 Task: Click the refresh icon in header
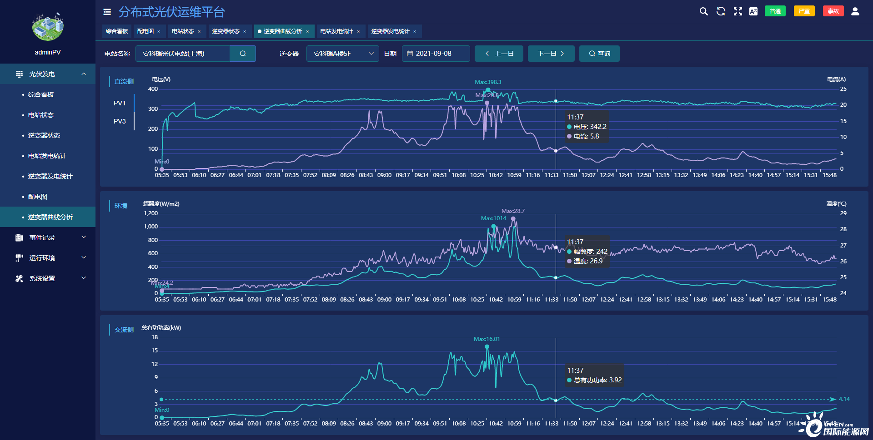(x=721, y=11)
